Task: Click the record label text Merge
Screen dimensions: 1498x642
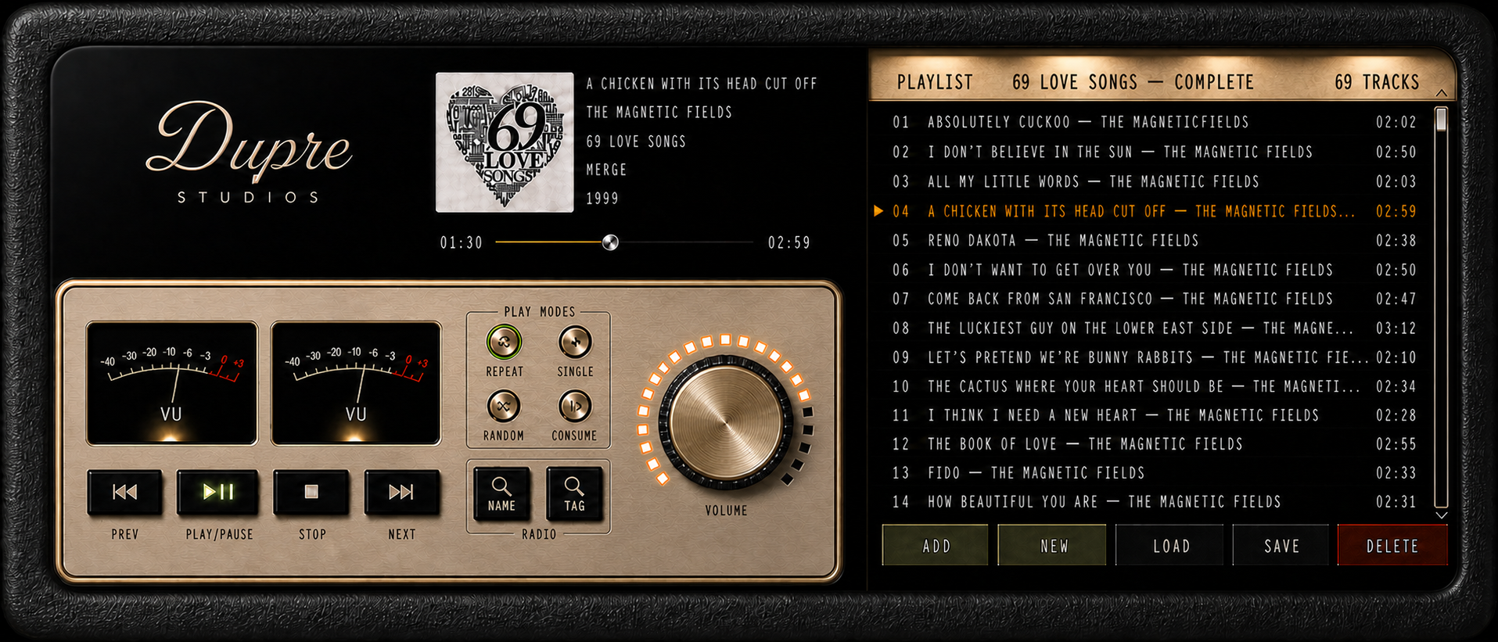Action: pos(606,170)
